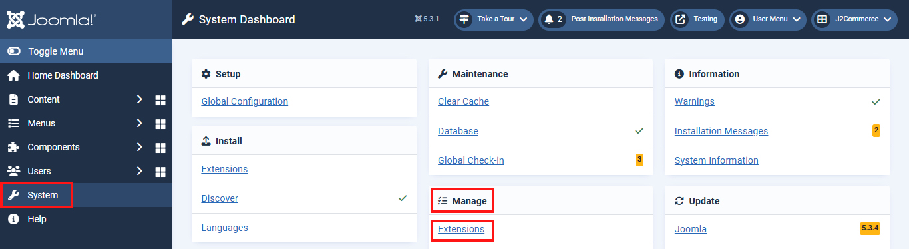Open the Languages link
This screenshot has width=909, height=249.
point(225,228)
